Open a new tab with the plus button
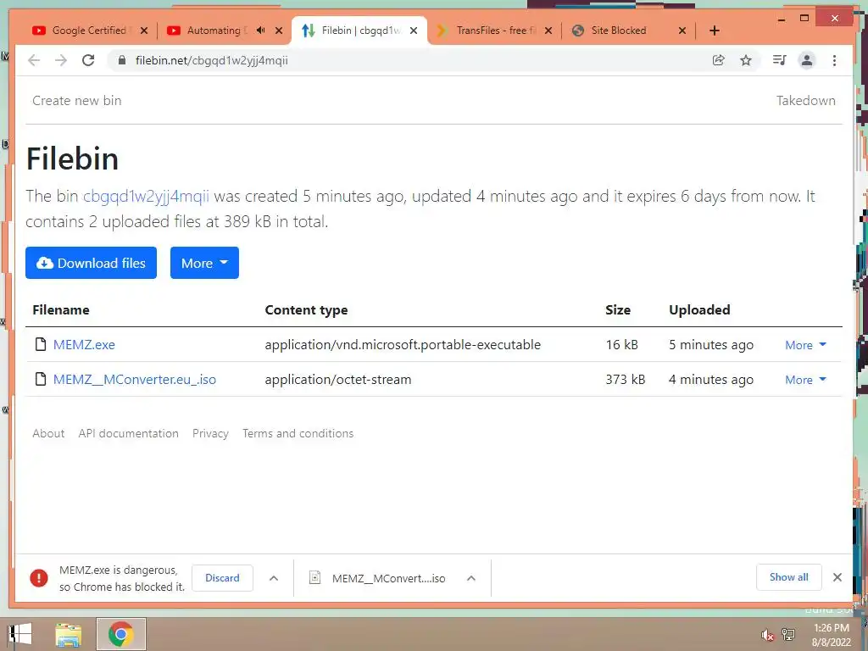The width and height of the screenshot is (868, 651). (714, 31)
